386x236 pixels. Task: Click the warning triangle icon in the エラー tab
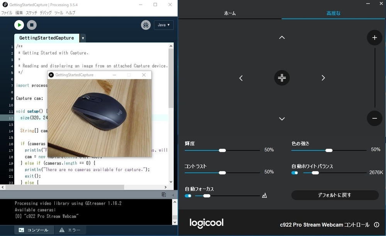point(62,230)
